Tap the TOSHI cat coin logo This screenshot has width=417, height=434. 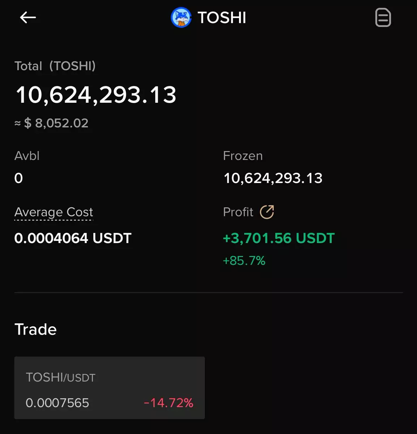click(181, 17)
